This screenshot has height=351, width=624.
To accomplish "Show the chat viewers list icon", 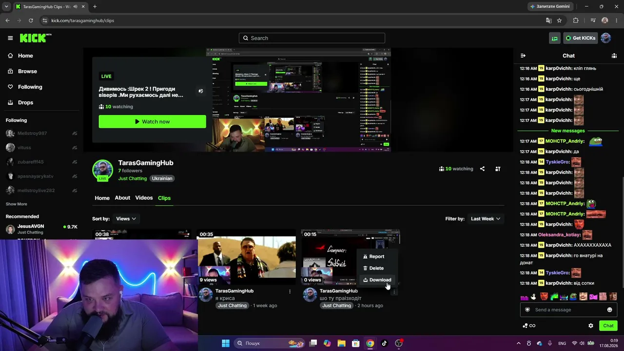I will click(x=614, y=56).
